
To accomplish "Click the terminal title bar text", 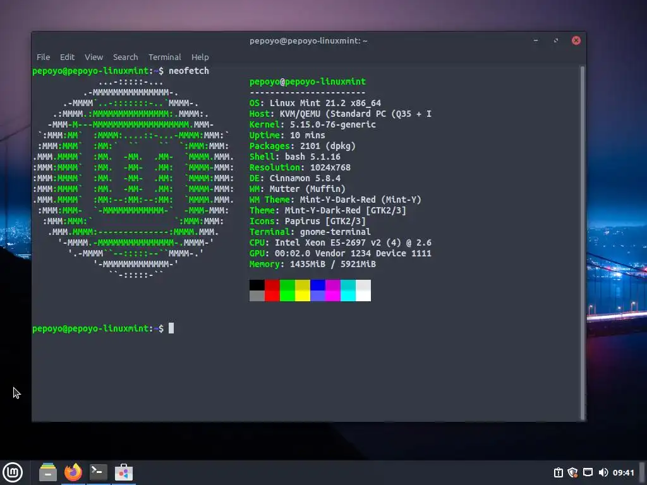I will [x=308, y=40].
